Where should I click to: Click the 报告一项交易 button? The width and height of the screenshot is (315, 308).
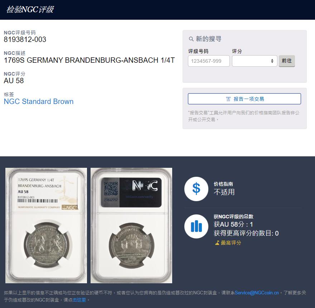[244, 99]
